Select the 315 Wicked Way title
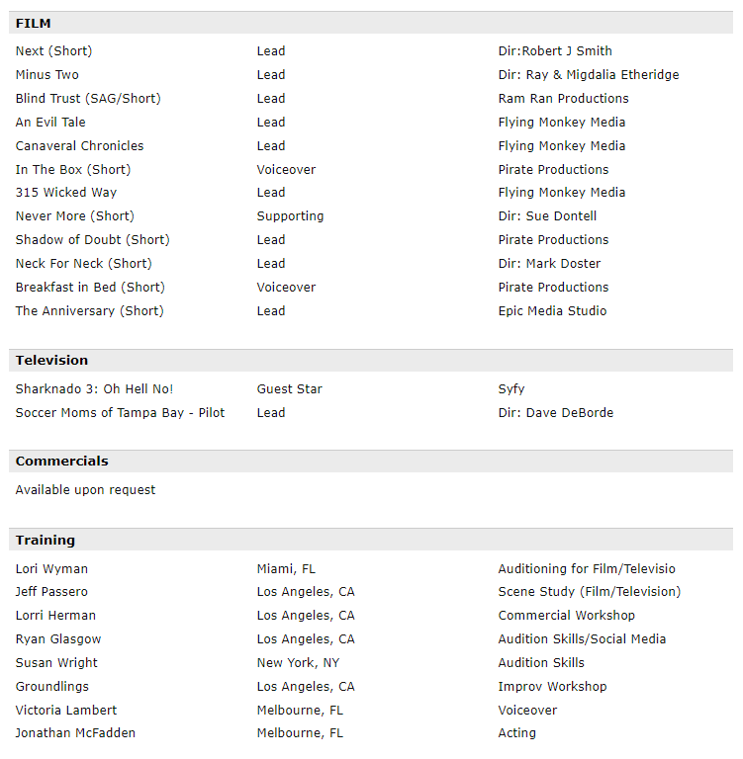Viewport: 743px width, 759px height. point(66,192)
